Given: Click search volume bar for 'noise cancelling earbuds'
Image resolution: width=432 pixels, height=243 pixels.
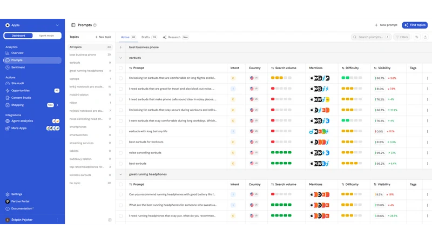Looking at the screenshot, I should 281,152.
